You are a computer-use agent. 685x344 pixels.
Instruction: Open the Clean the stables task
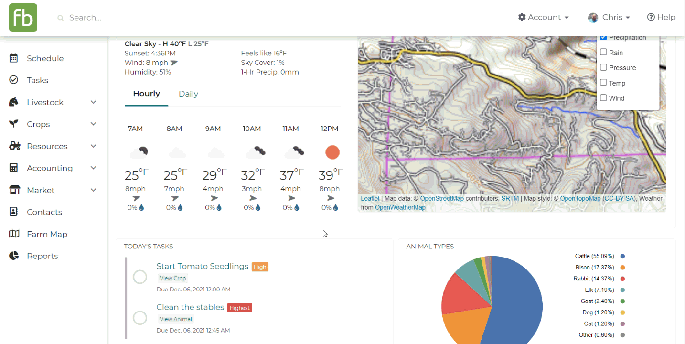point(190,307)
